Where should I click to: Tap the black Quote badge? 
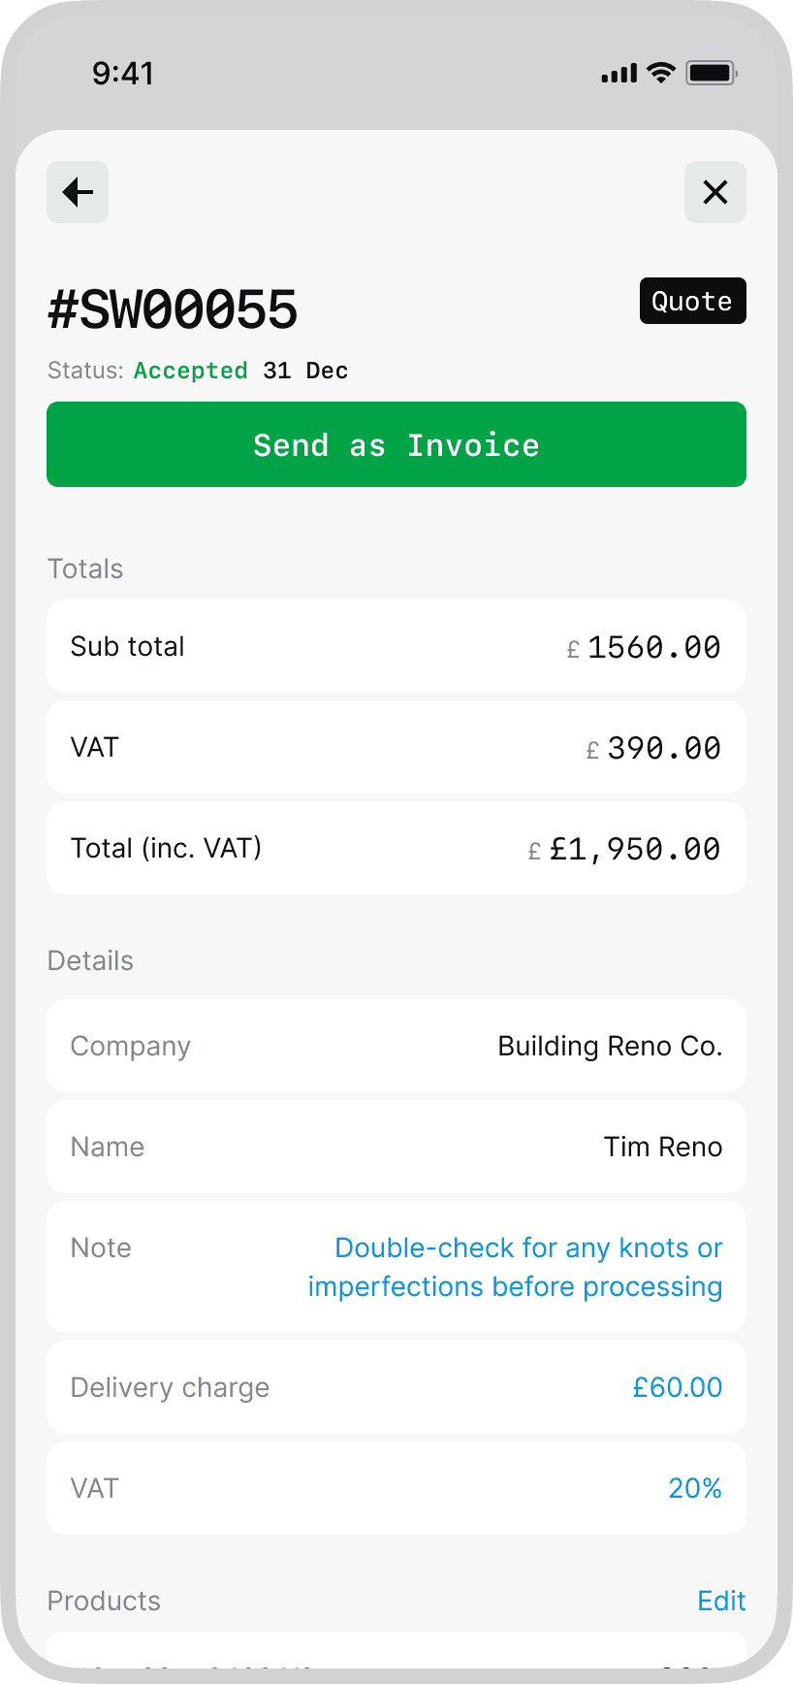692,301
